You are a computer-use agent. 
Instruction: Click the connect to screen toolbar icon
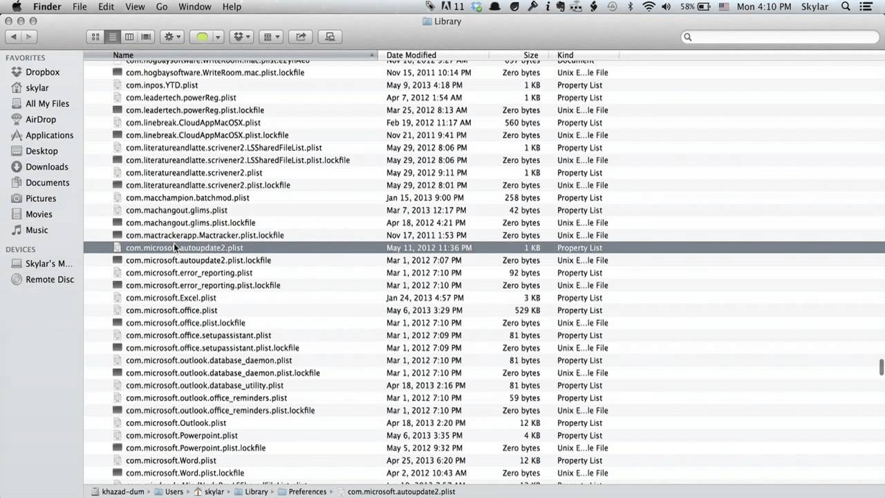click(330, 37)
